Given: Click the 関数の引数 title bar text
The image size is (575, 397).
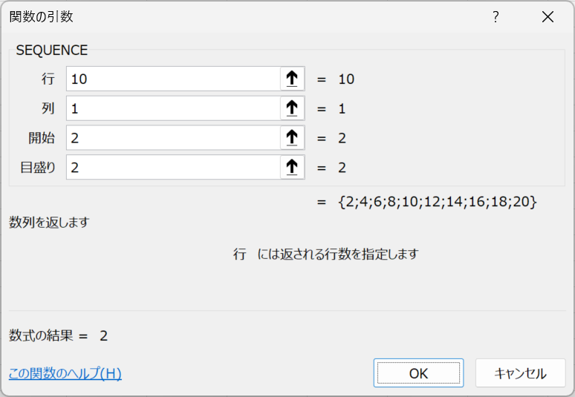Looking at the screenshot, I should (x=41, y=17).
